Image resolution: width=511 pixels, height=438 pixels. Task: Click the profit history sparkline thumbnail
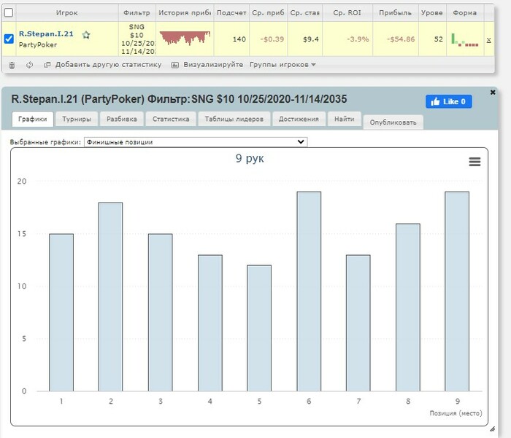coord(185,38)
